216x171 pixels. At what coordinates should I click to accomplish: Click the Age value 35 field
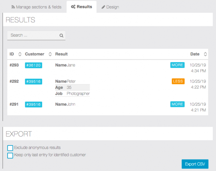click(77, 87)
